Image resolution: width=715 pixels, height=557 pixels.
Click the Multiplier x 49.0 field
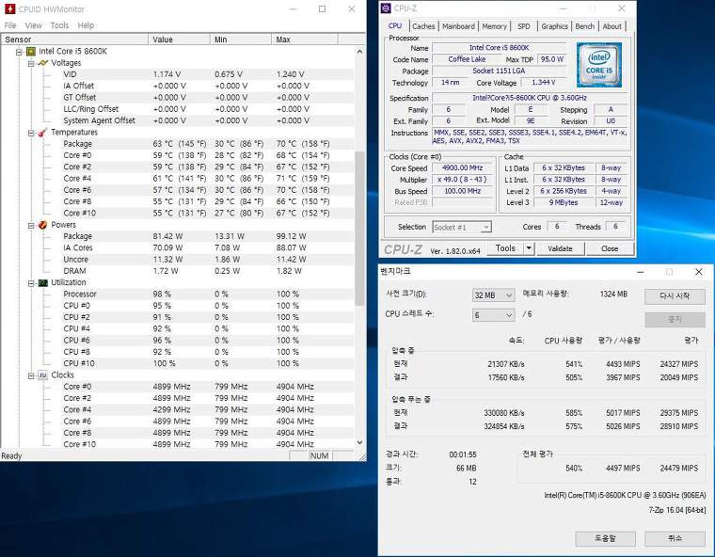click(x=462, y=180)
